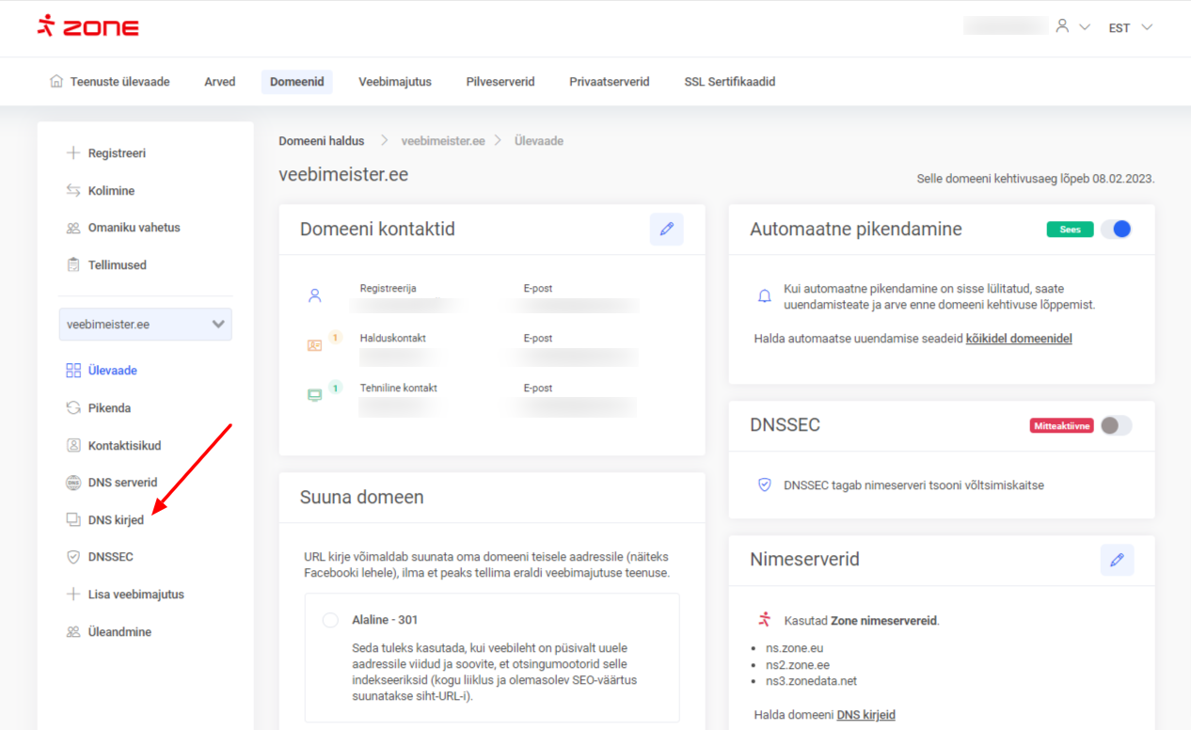Image resolution: width=1191 pixels, height=730 pixels.
Task: Click the Nimeserverid edit pencil icon
Action: [x=1117, y=560]
